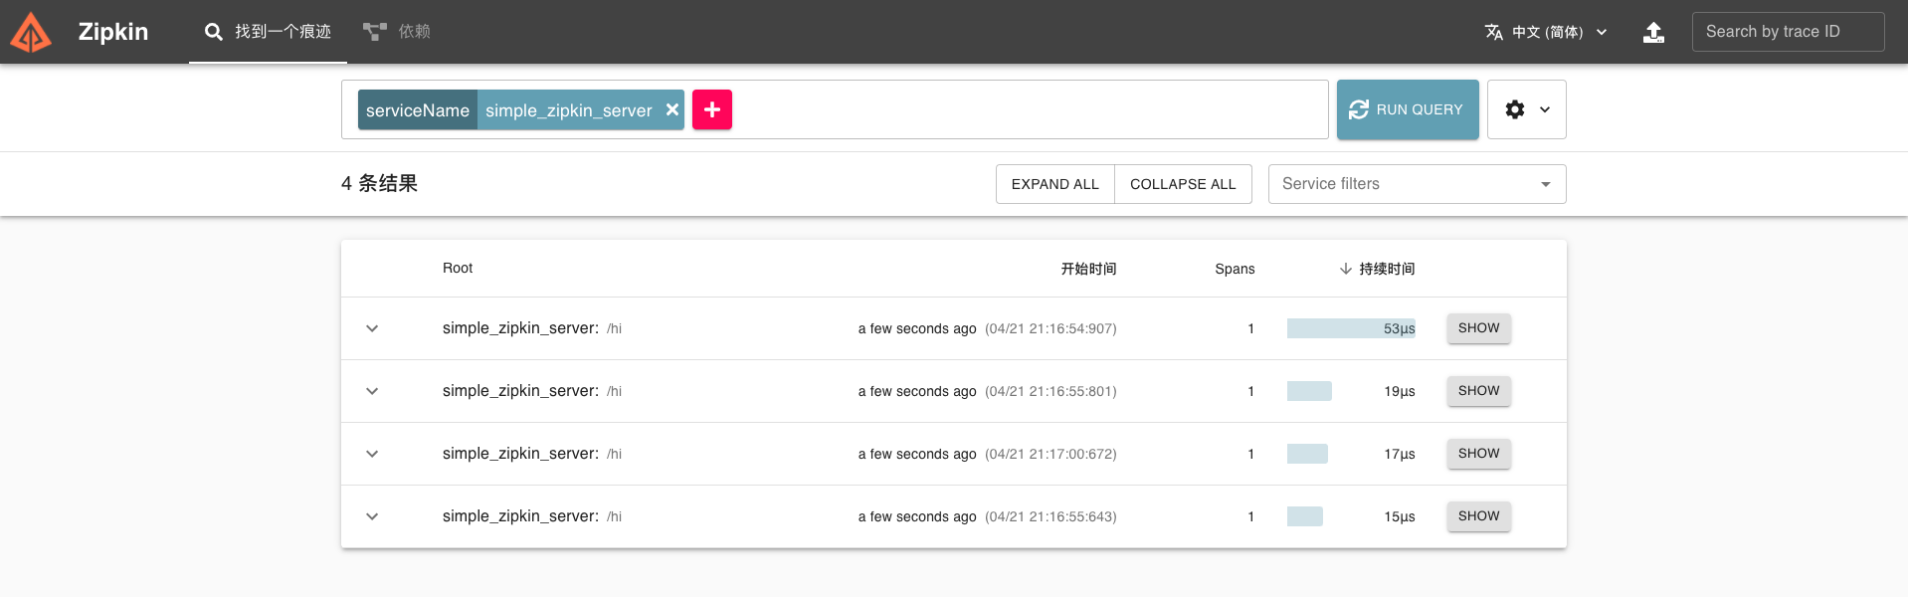
Task: Focus the Search by trace ID field
Action: 1788,32
